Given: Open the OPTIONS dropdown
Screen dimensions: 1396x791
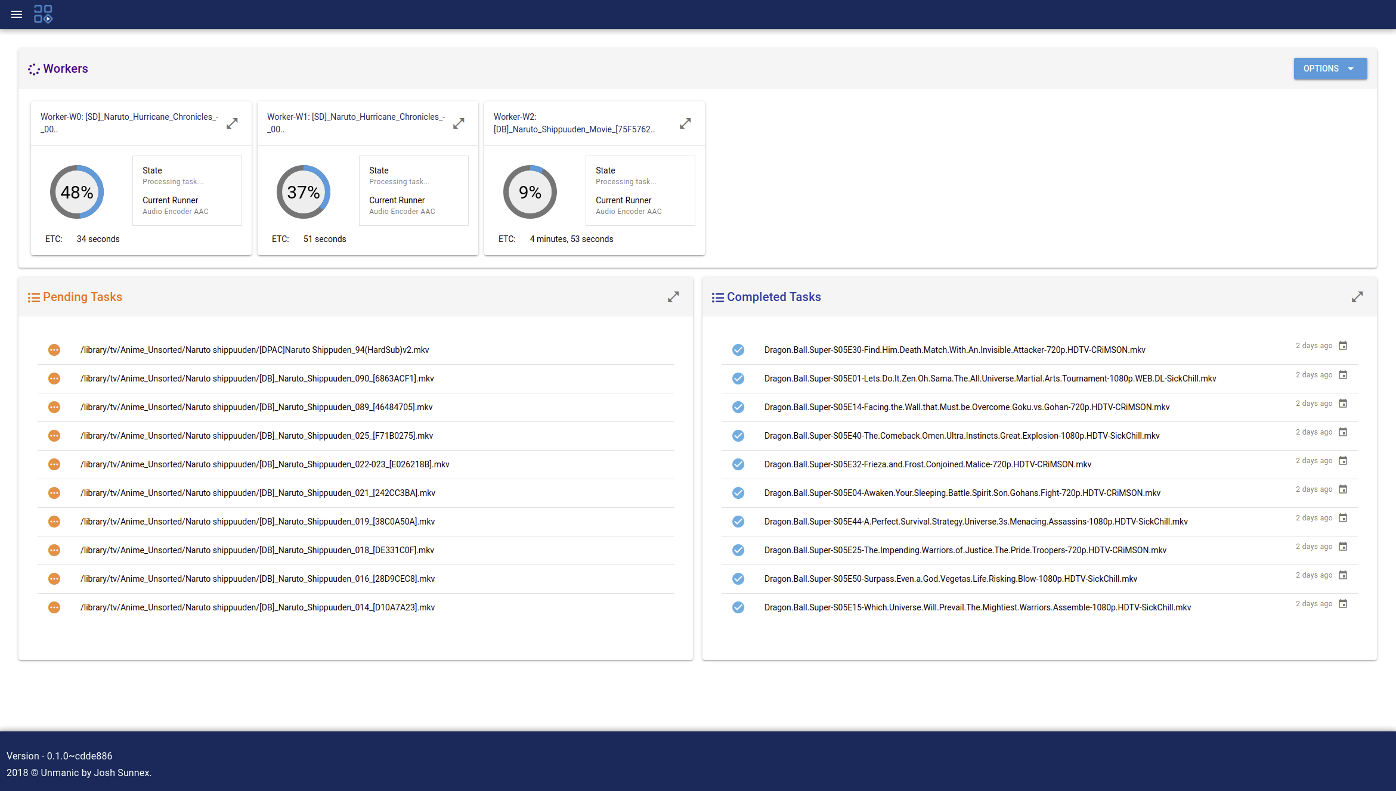Looking at the screenshot, I should coord(1330,69).
